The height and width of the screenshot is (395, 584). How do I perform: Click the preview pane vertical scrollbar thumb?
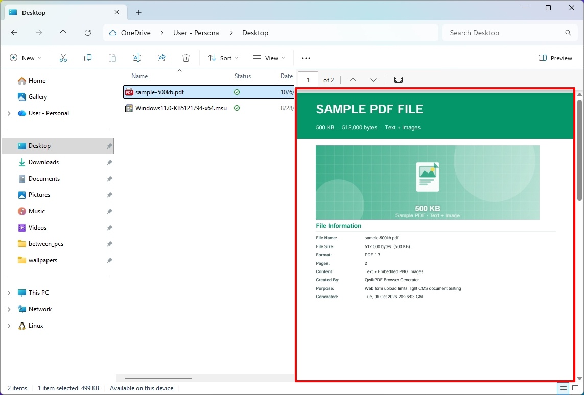579,150
